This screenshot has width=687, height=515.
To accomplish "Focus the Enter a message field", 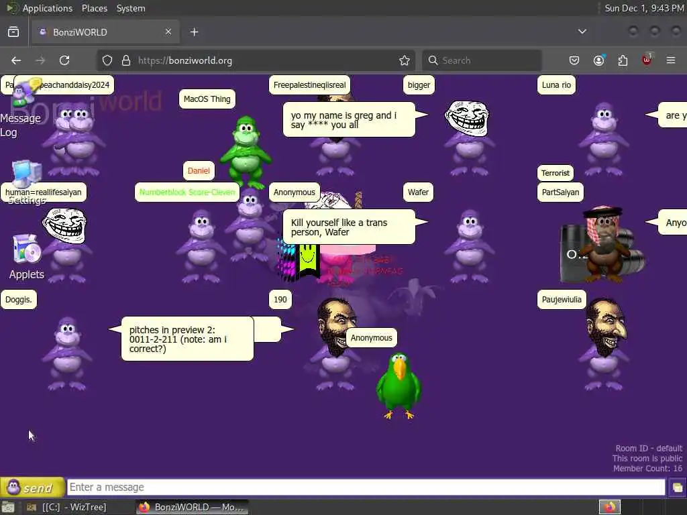I will pos(366,487).
